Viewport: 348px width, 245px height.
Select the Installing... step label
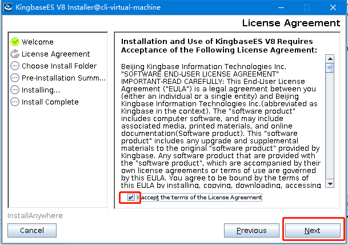coord(41,90)
